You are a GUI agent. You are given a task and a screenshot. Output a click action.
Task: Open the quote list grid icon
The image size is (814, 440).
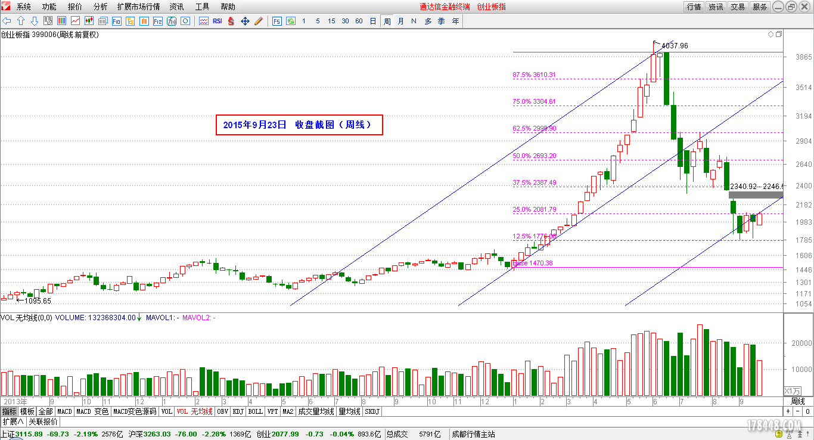[x=61, y=21]
